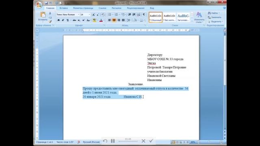Increase paragraph indent
The width and height of the screenshot is (260, 146).
pos(134,15)
